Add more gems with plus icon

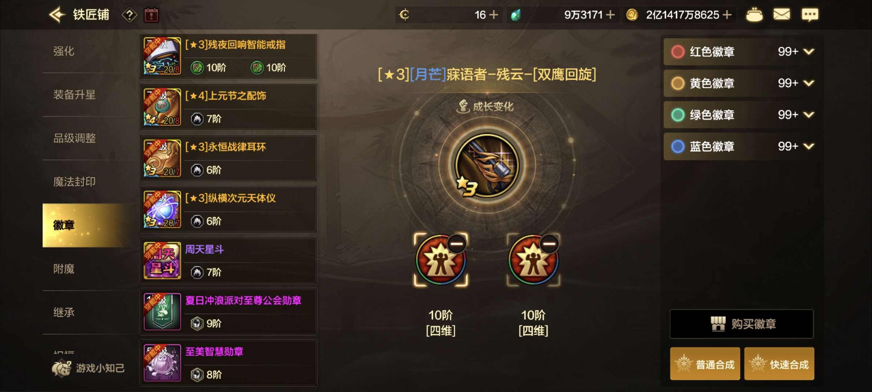click(610, 15)
